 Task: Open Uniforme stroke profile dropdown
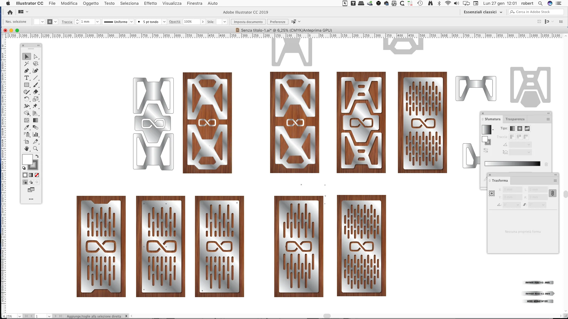[131, 22]
